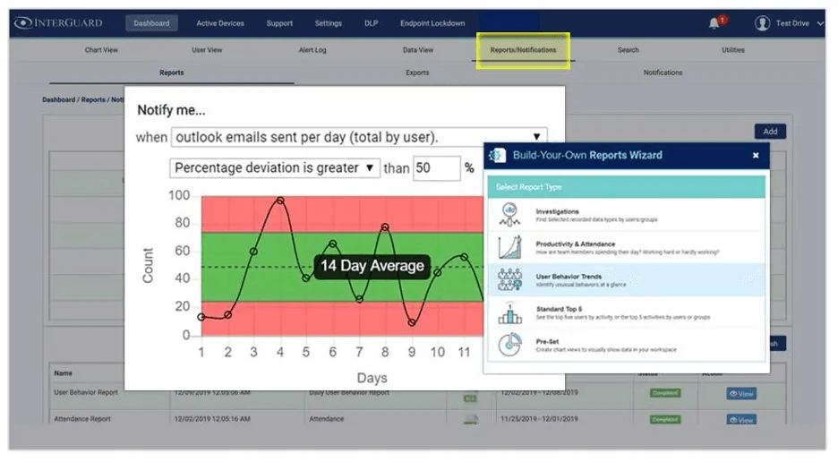
Task: Click the InterGuard logo
Action: click(59, 23)
